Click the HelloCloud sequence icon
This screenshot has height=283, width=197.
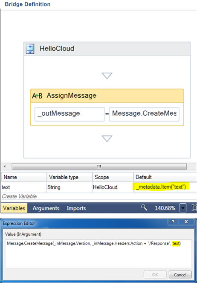pos(30,49)
